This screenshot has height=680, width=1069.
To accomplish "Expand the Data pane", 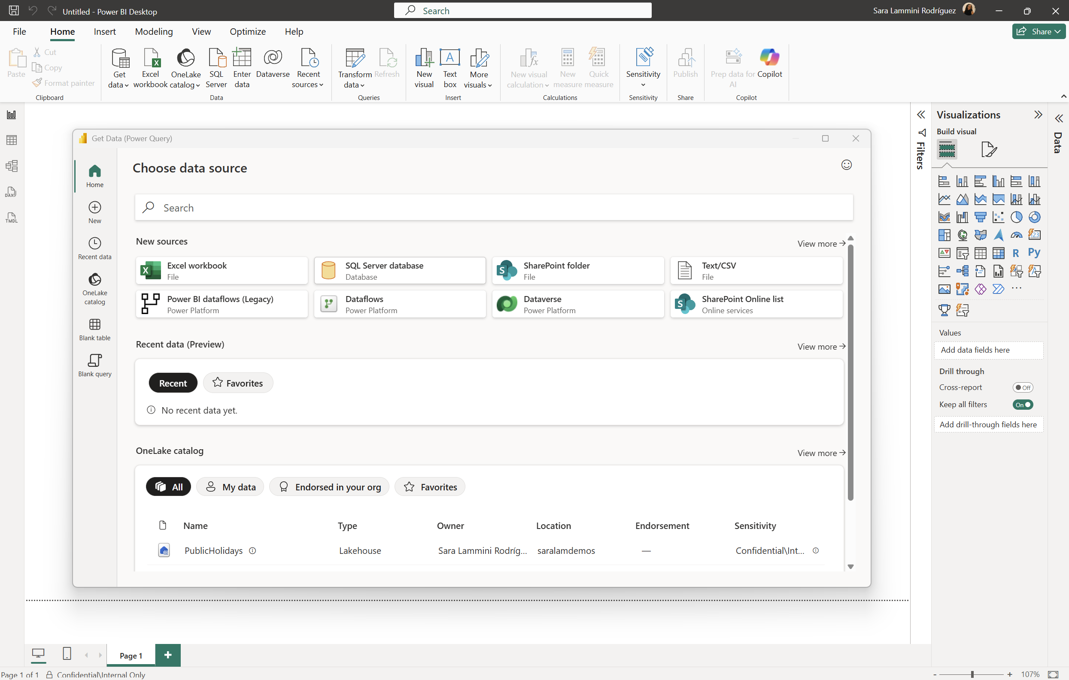I will coord(1059,118).
